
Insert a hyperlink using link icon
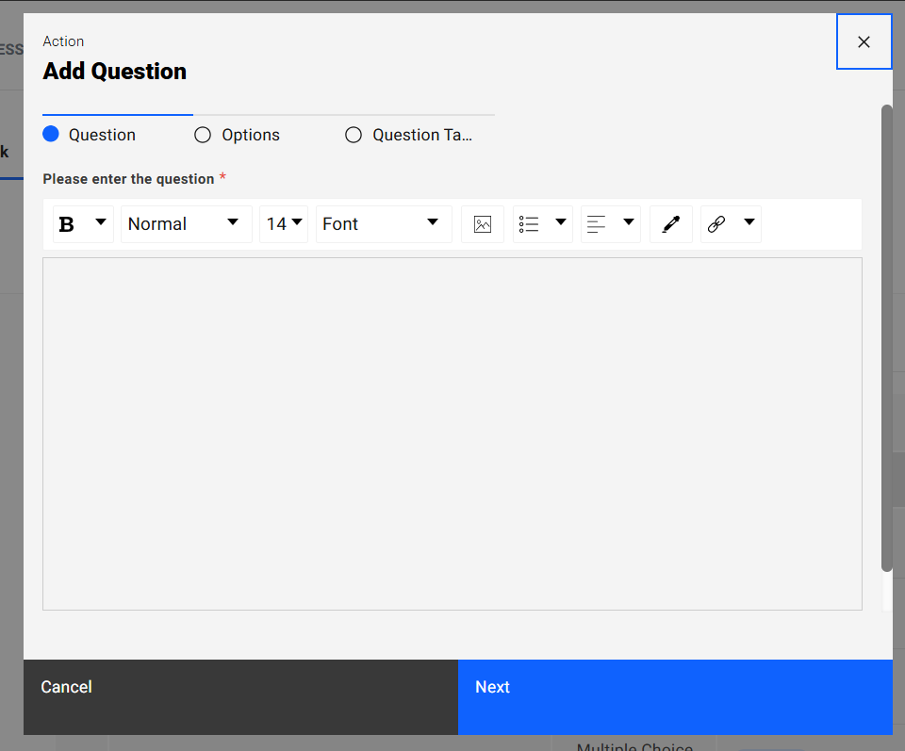point(716,224)
